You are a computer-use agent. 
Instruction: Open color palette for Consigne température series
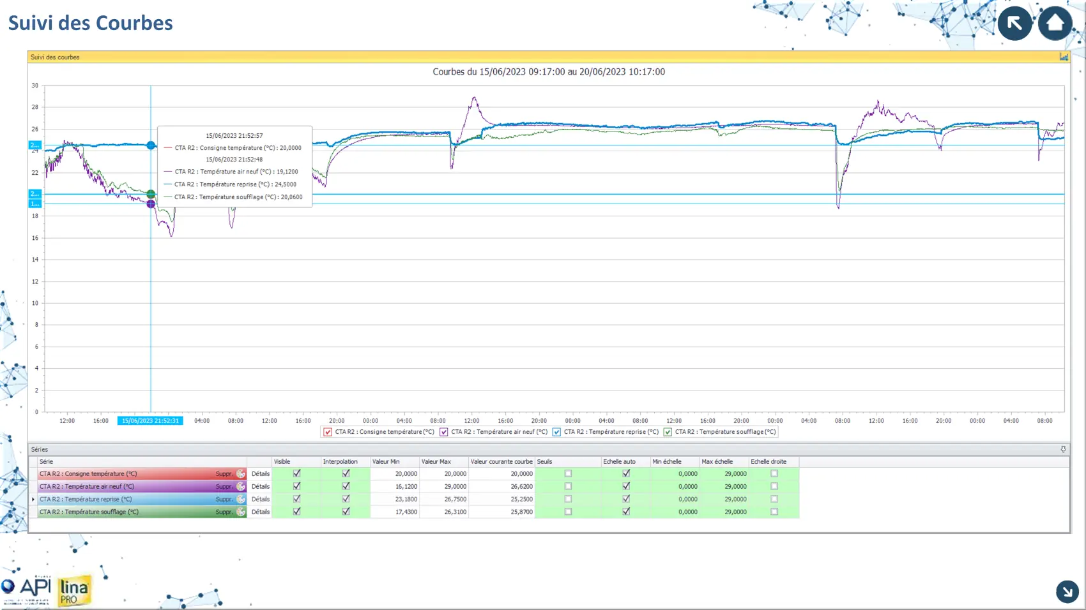click(x=241, y=473)
